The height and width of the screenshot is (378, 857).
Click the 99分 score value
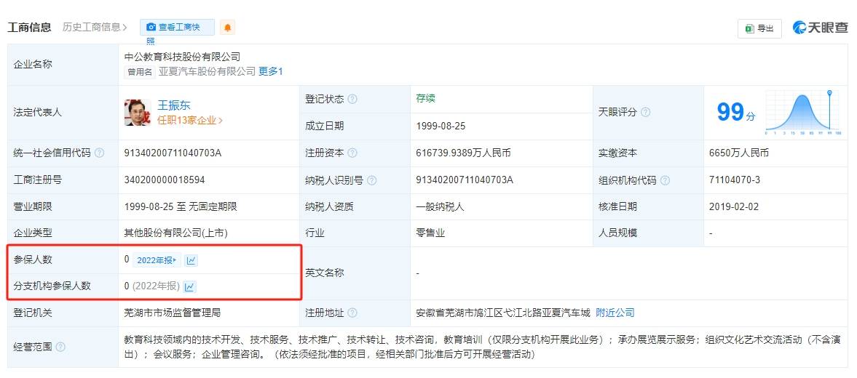pos(736,113)
